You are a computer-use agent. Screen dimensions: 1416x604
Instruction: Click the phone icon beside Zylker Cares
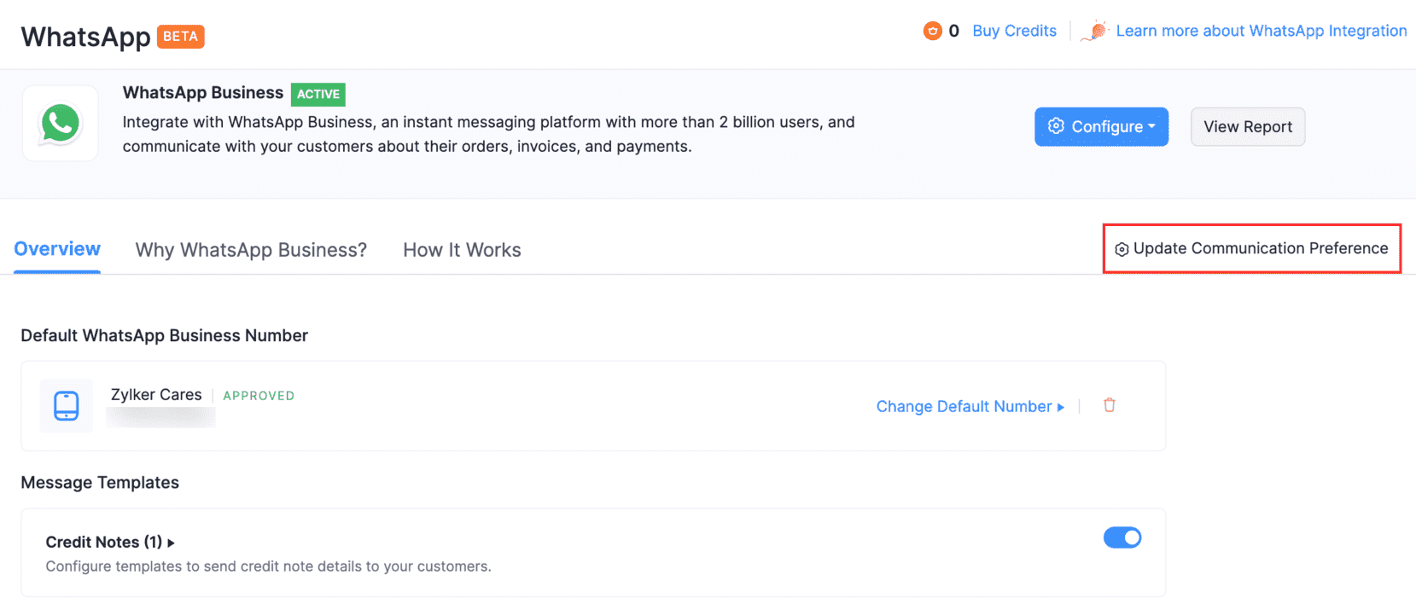tap(67, 406)
